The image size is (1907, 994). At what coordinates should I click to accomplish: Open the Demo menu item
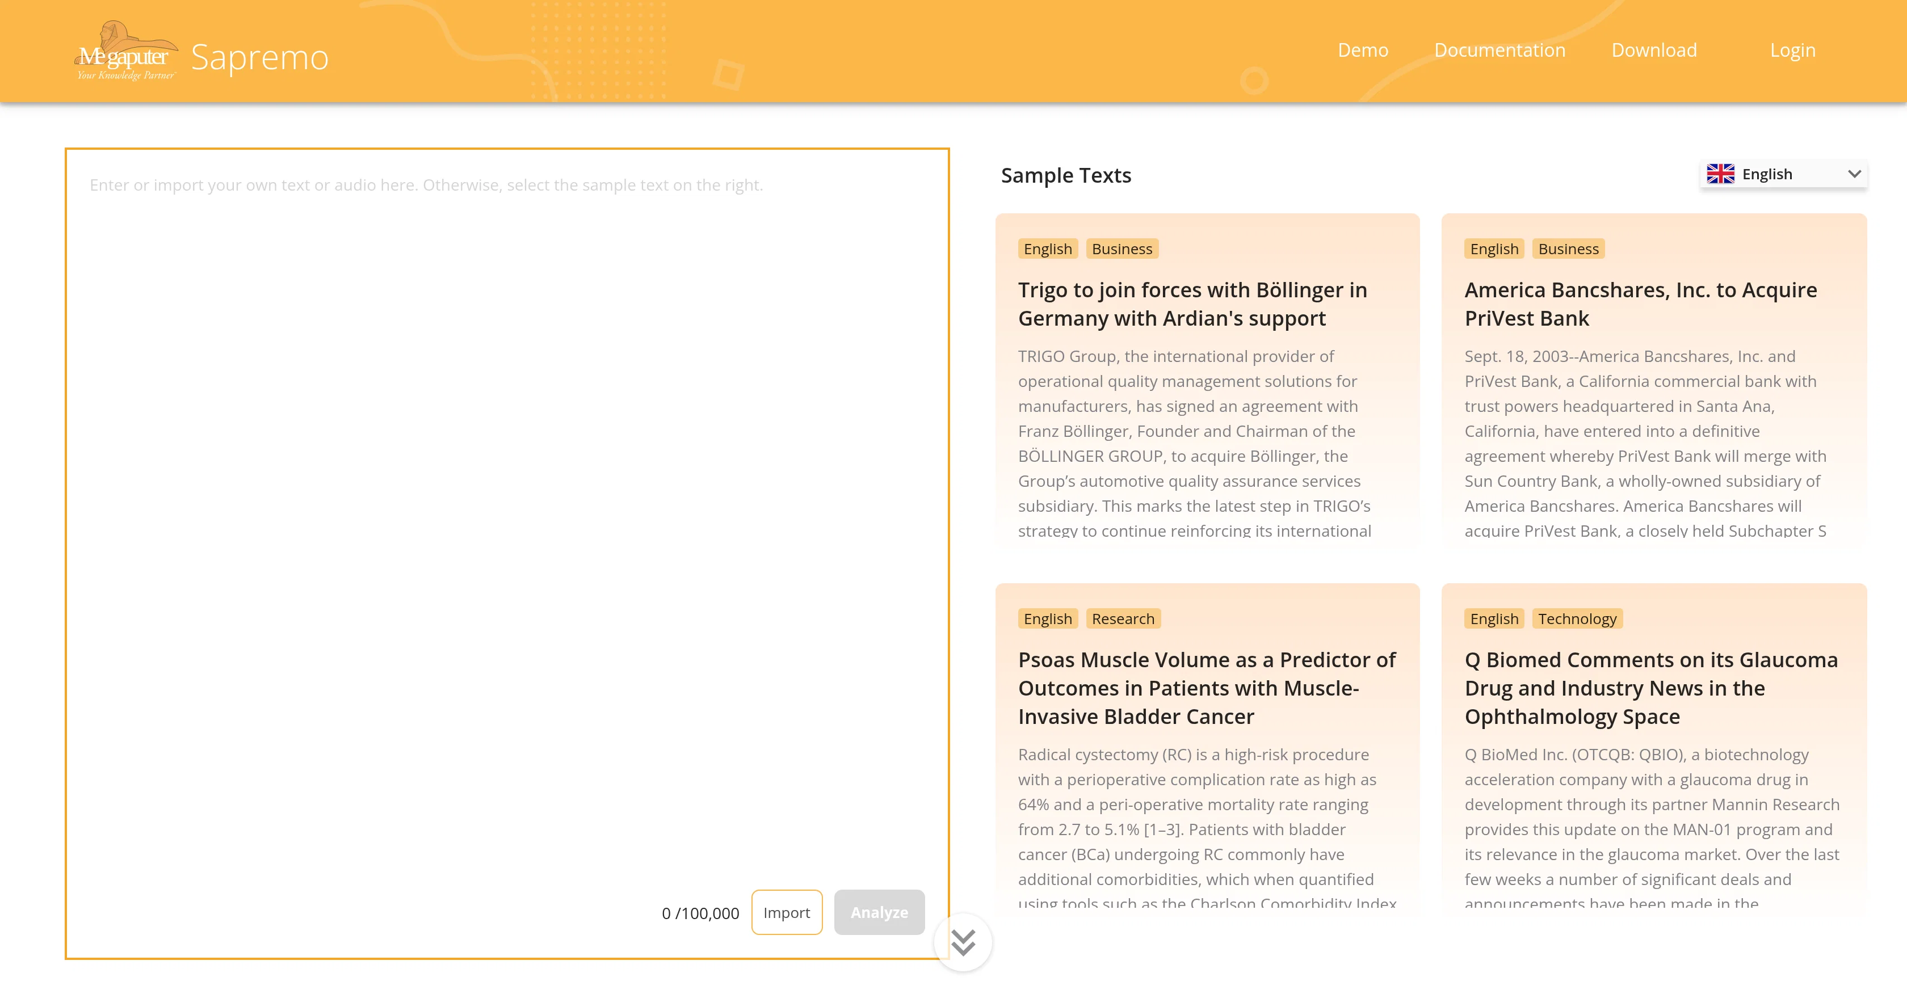tap(1363, 50)
